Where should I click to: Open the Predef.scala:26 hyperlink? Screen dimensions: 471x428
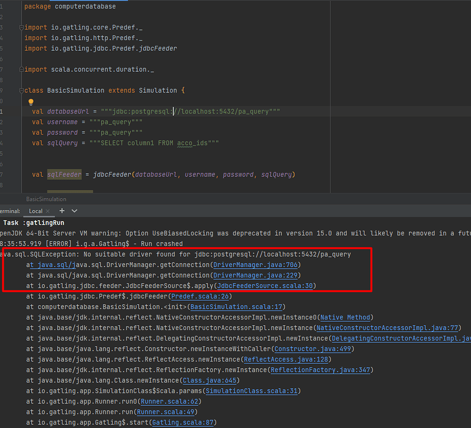pyautogui.click(x=200, y=296)
